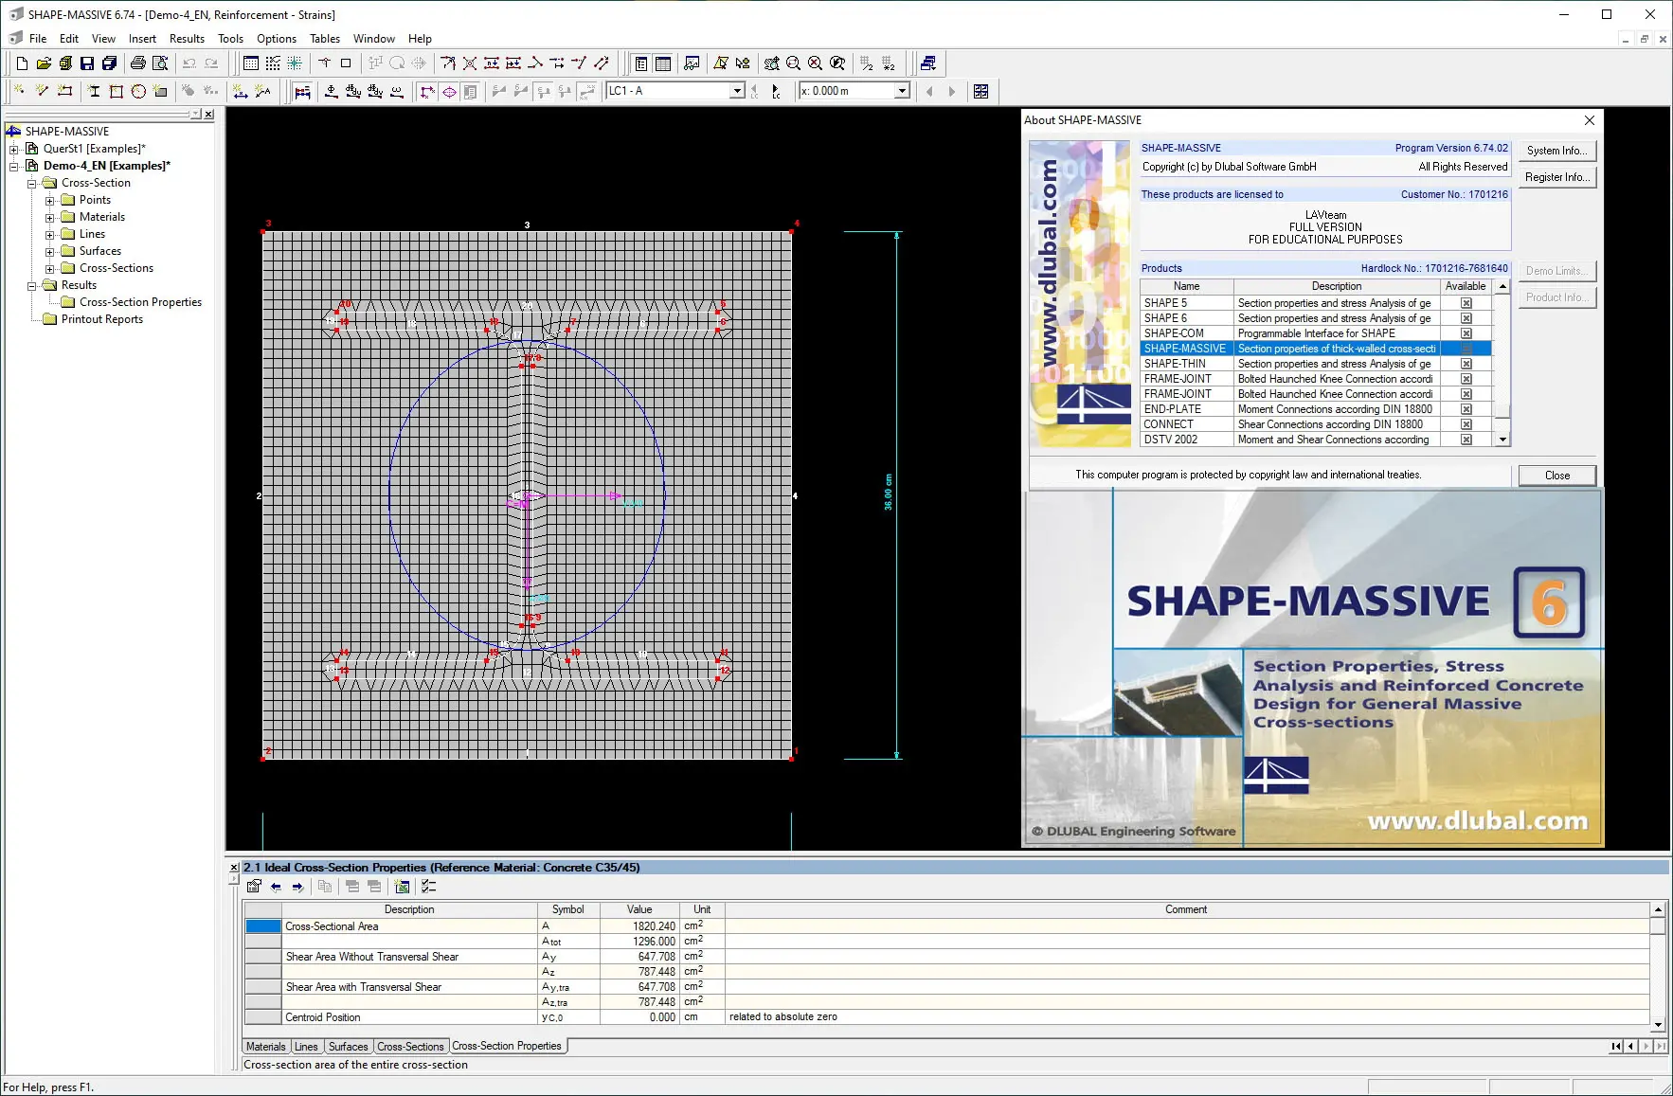
Task: Click the cascade windows icon
Action: click(928, 63)
